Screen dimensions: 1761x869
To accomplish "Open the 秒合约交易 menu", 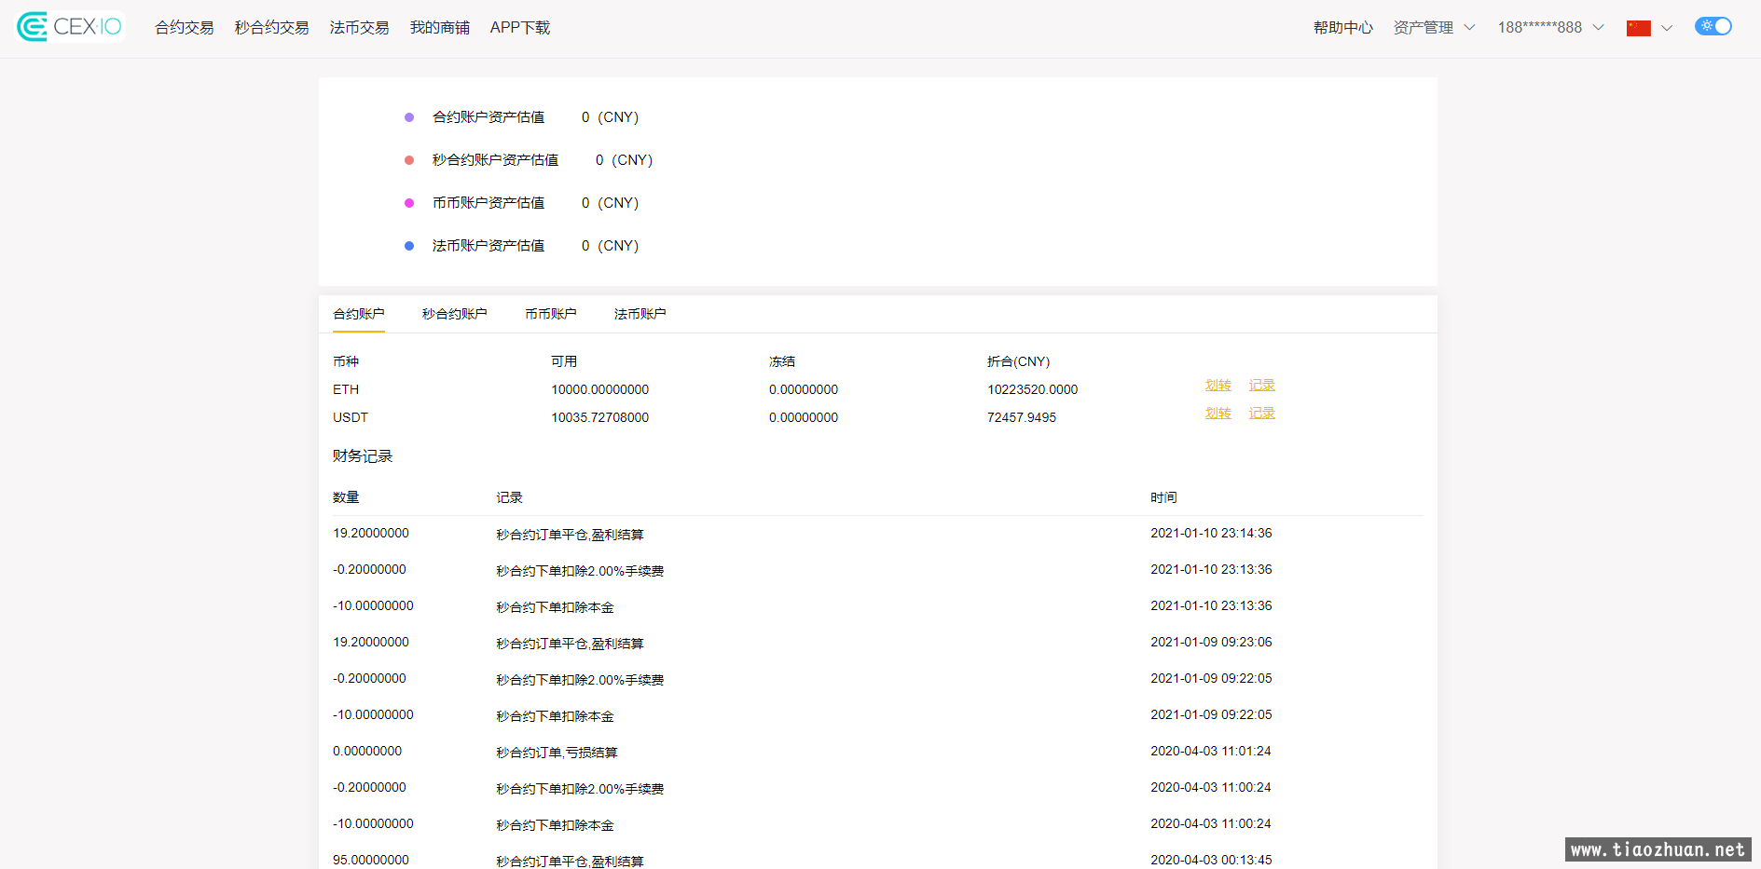I will (272, 28).
